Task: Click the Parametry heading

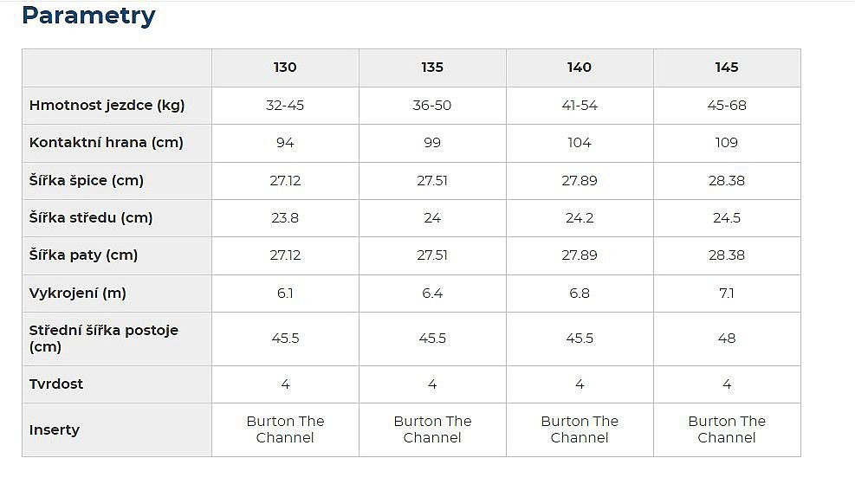Action: tap(88, 16)
